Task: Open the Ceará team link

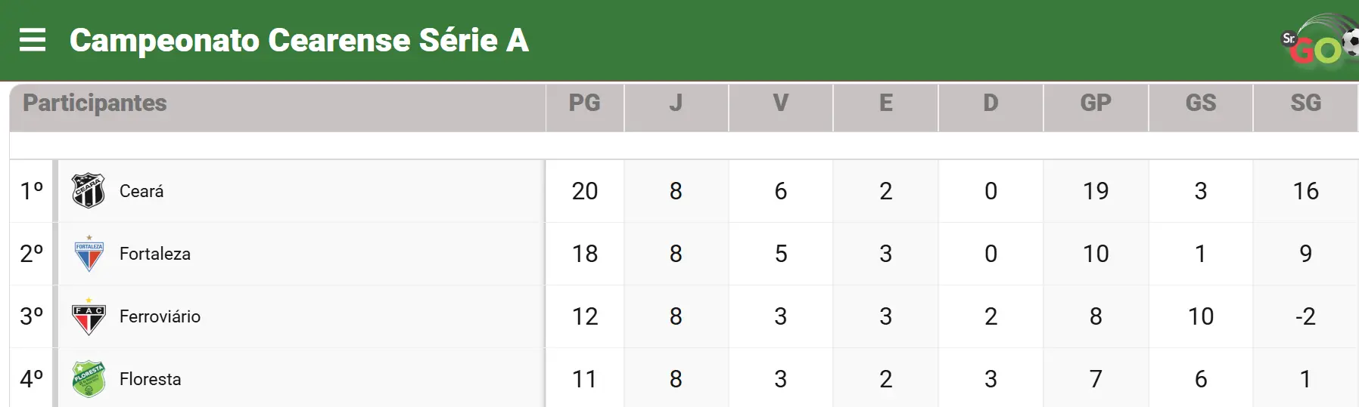Action: [141, 191]
